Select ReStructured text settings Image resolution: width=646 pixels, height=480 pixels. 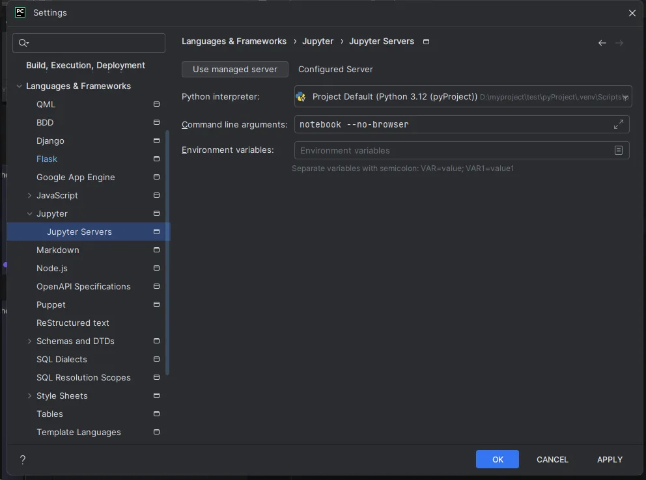point(72,323)
